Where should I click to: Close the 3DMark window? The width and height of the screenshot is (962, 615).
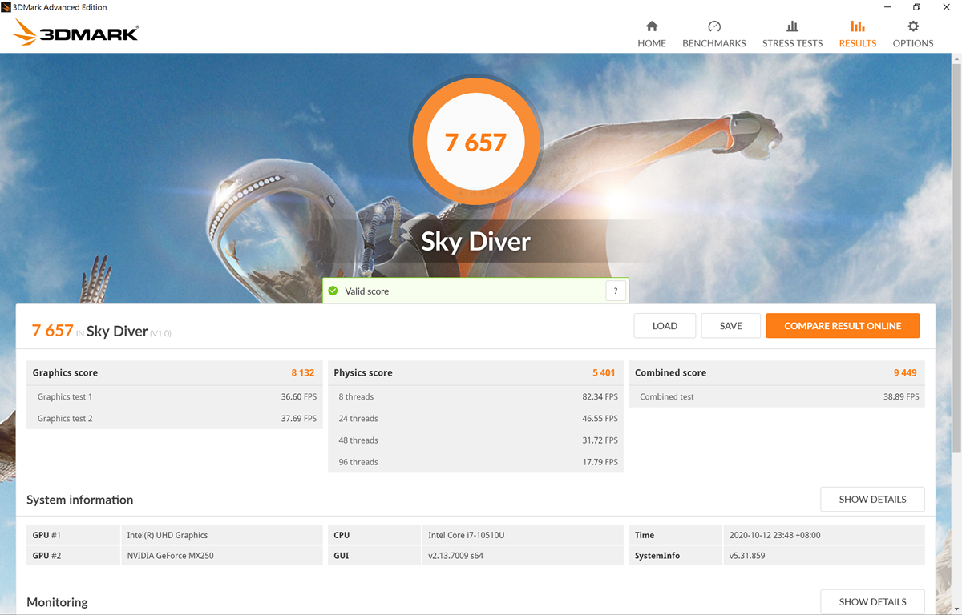click(x=946, y=7)
